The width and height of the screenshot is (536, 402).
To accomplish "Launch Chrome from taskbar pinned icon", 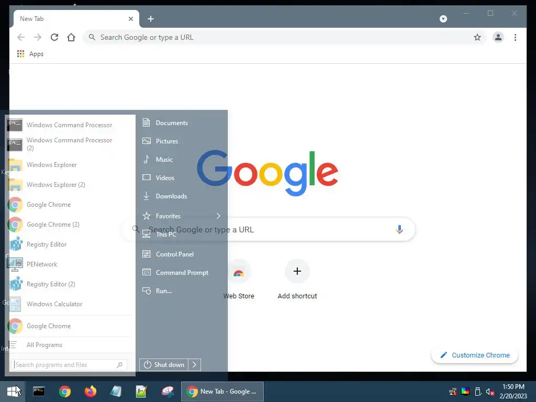I will (64, 392).
